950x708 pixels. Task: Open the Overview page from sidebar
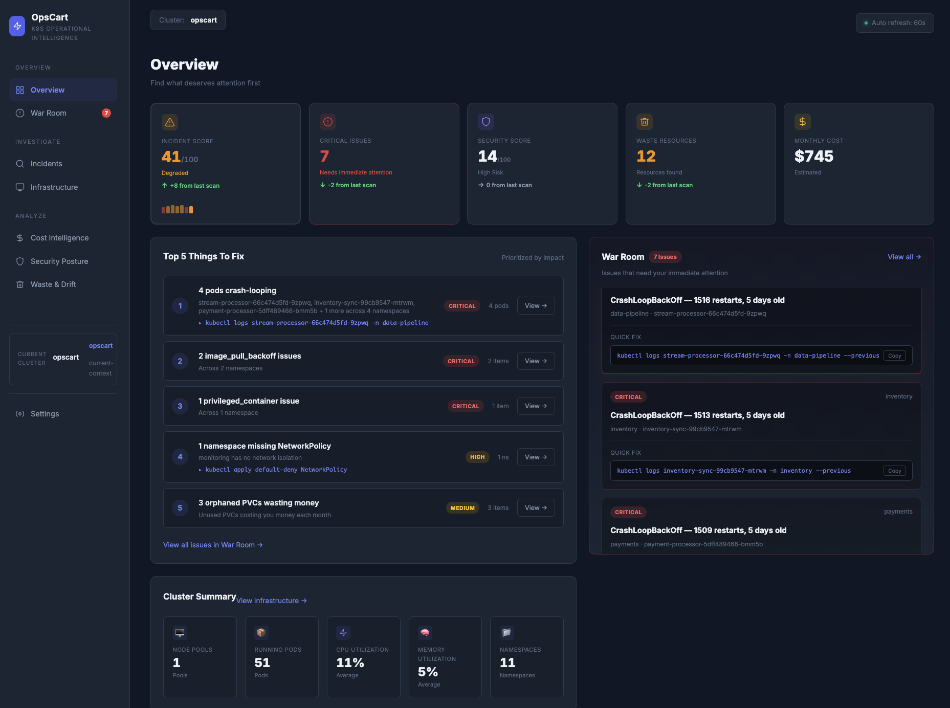click(x=63, y=90)
